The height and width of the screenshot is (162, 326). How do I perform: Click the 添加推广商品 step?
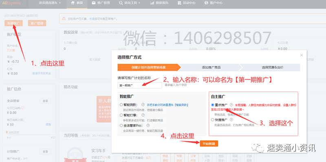(211, 67)
